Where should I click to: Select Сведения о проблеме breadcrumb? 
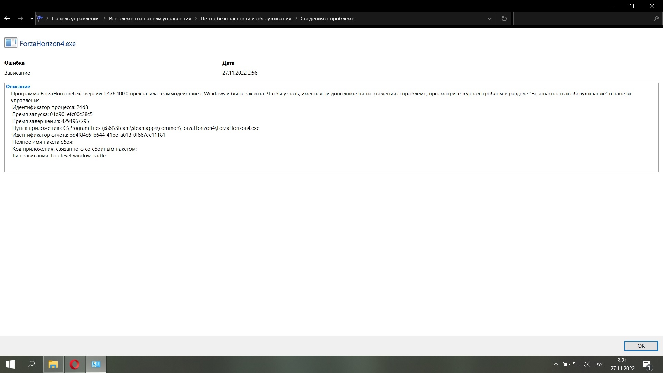point(327,19)
